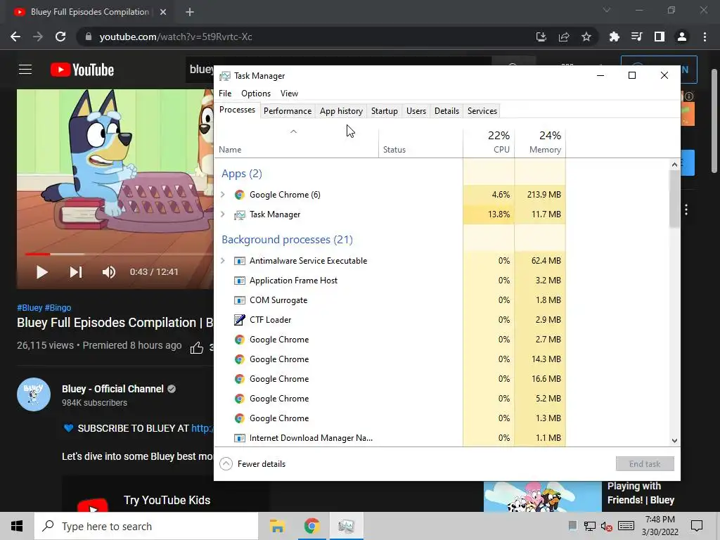
Task: Reload the YouTube page
Action: click(x=60, y=37)
